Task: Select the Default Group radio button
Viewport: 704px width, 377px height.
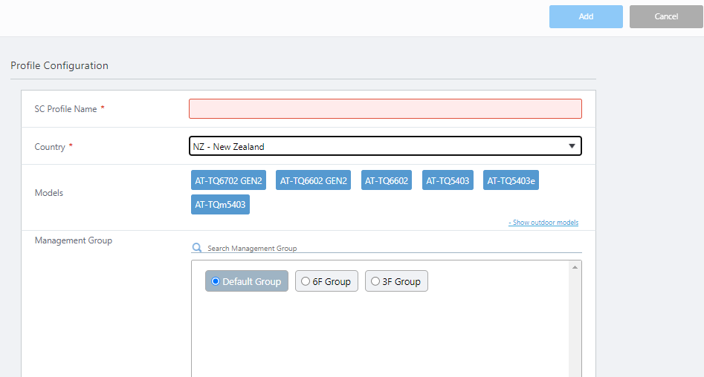Action: coord(216,281)
